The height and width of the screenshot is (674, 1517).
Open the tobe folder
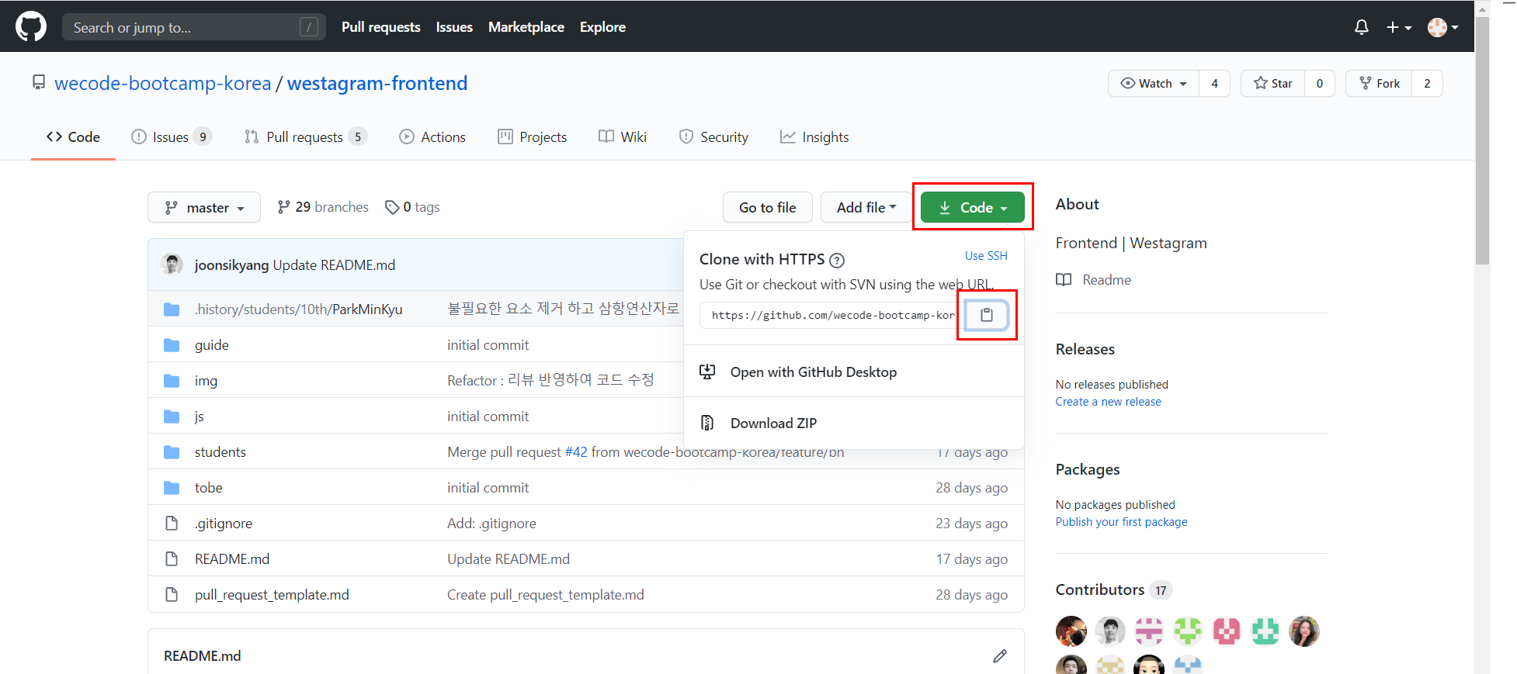[x=209, y=488]
